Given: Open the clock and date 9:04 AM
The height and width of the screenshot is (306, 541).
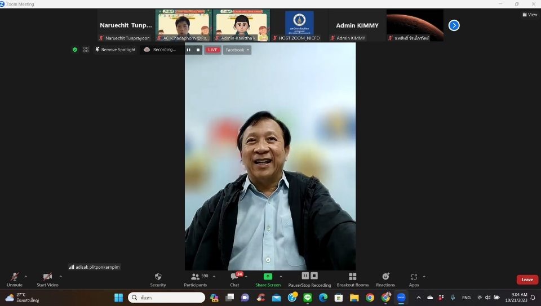Looking at the screenshot, I should click(516, 298).
